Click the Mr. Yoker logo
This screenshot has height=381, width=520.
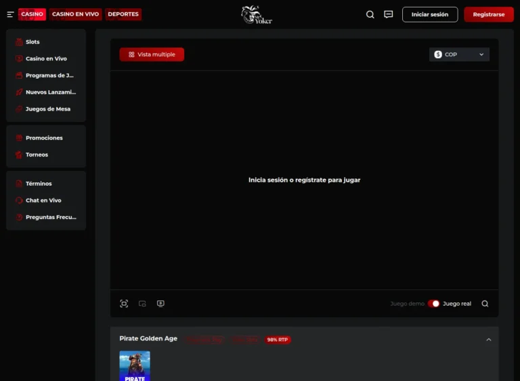pos(257,15)
